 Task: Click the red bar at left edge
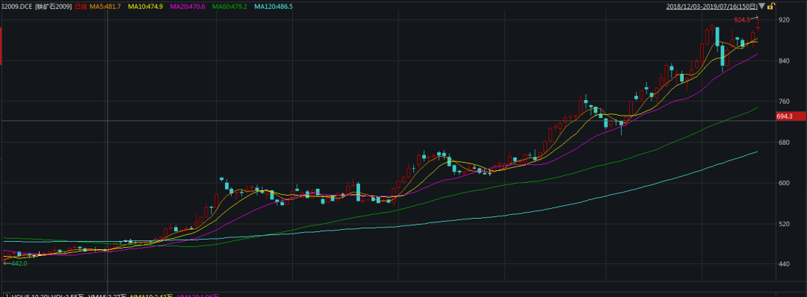(1, 46)
